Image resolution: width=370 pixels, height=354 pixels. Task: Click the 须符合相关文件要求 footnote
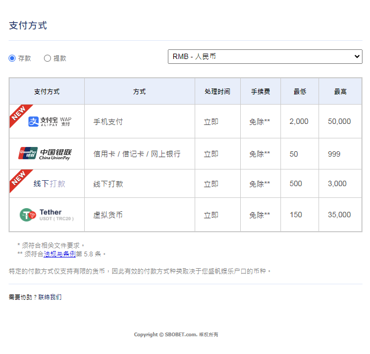pos(51,246)
